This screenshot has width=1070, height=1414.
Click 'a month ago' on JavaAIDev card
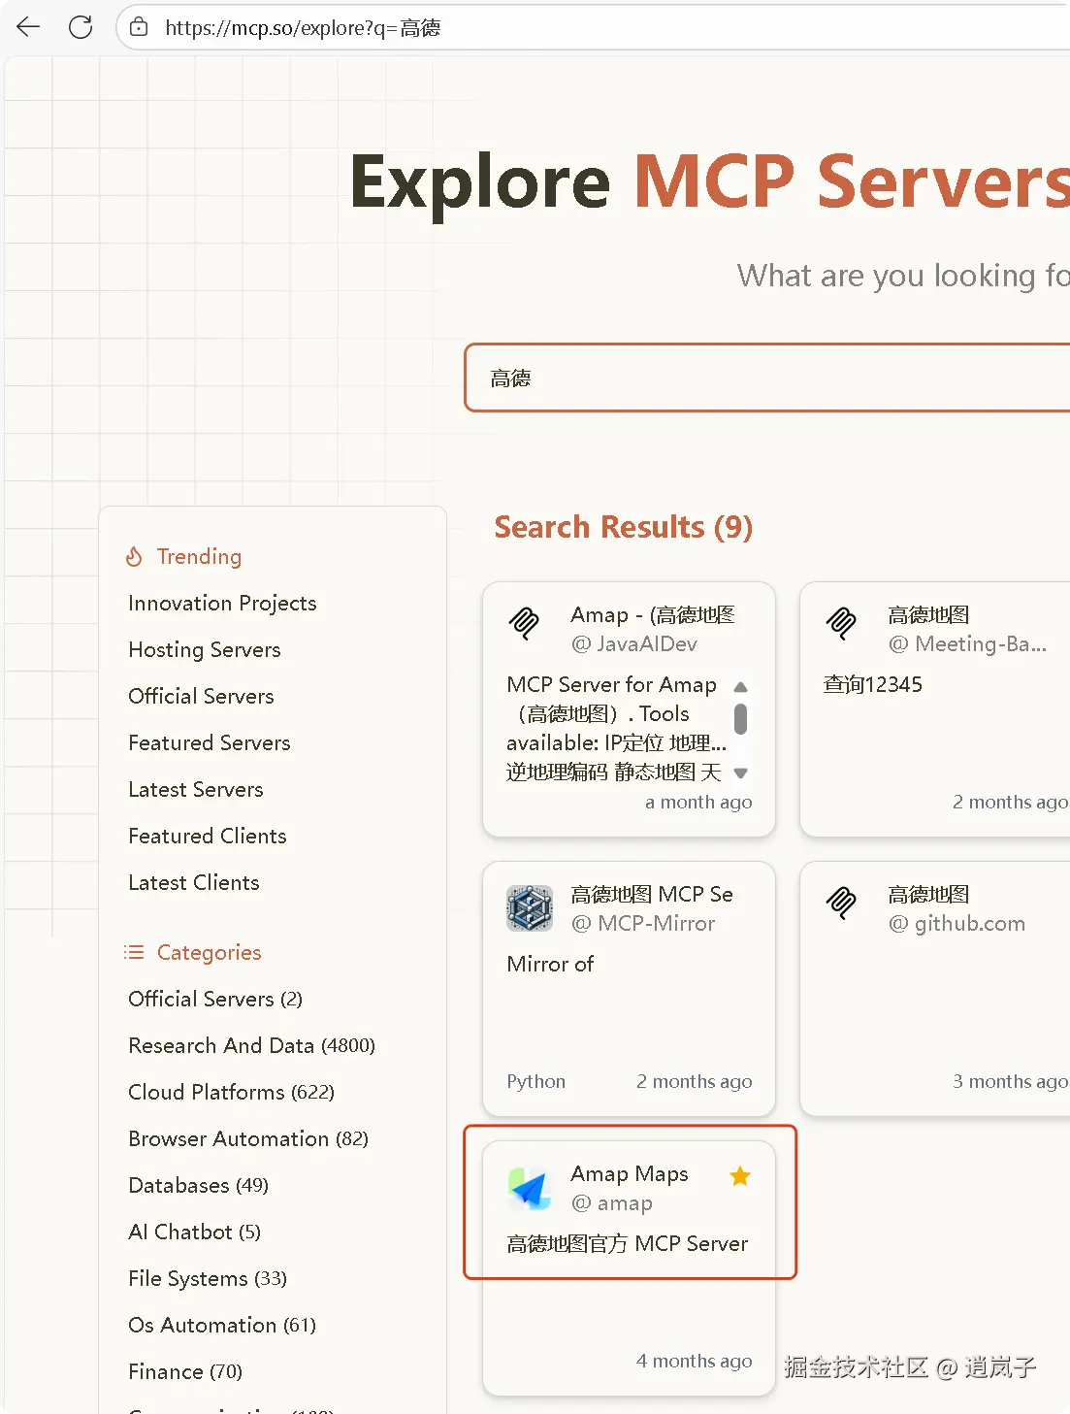click(x=698, y=802)
